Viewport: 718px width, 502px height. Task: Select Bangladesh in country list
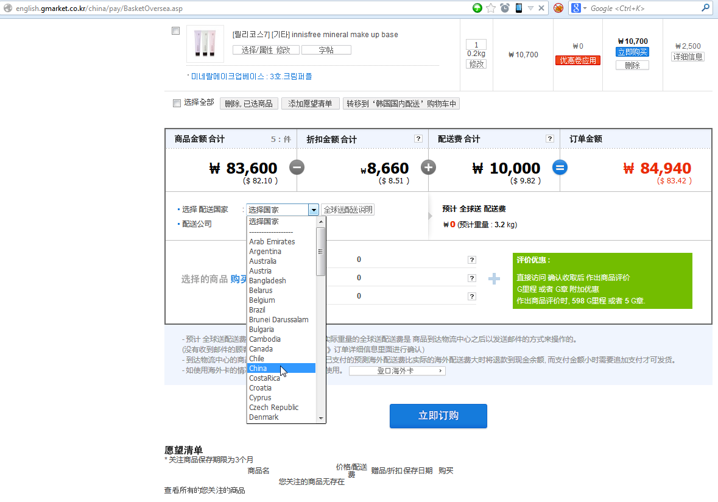281,280
